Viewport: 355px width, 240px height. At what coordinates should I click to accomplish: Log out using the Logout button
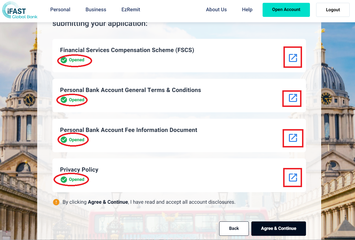[x=333, y=10]
